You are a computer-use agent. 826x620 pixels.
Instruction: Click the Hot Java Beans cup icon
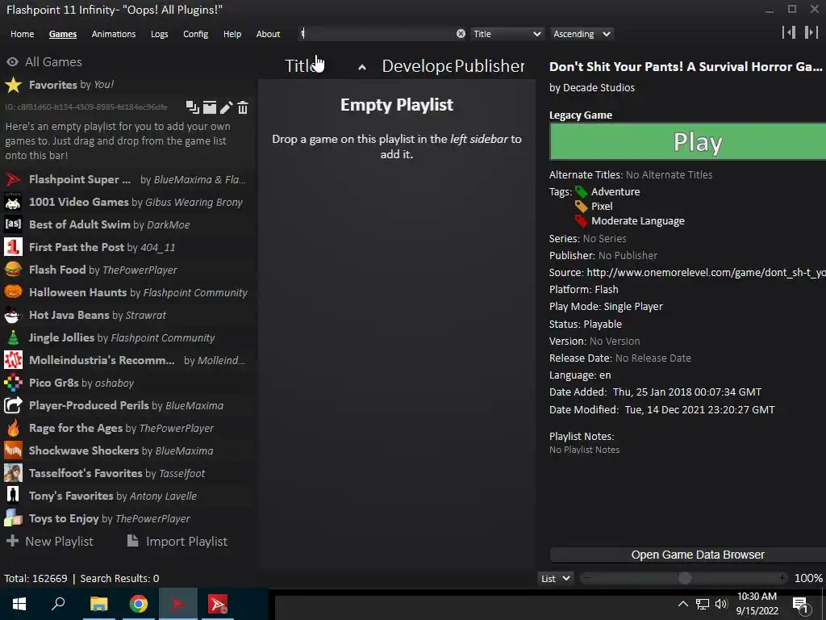click(x=13, y=316)
